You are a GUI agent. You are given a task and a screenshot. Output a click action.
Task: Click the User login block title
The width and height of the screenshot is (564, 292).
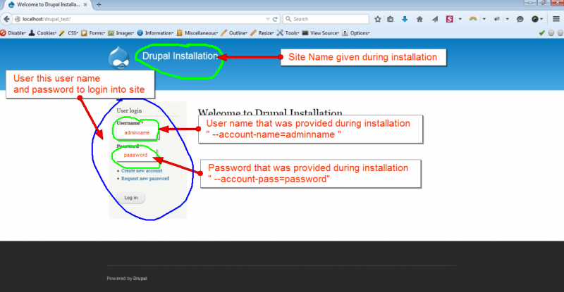[129, 110]
